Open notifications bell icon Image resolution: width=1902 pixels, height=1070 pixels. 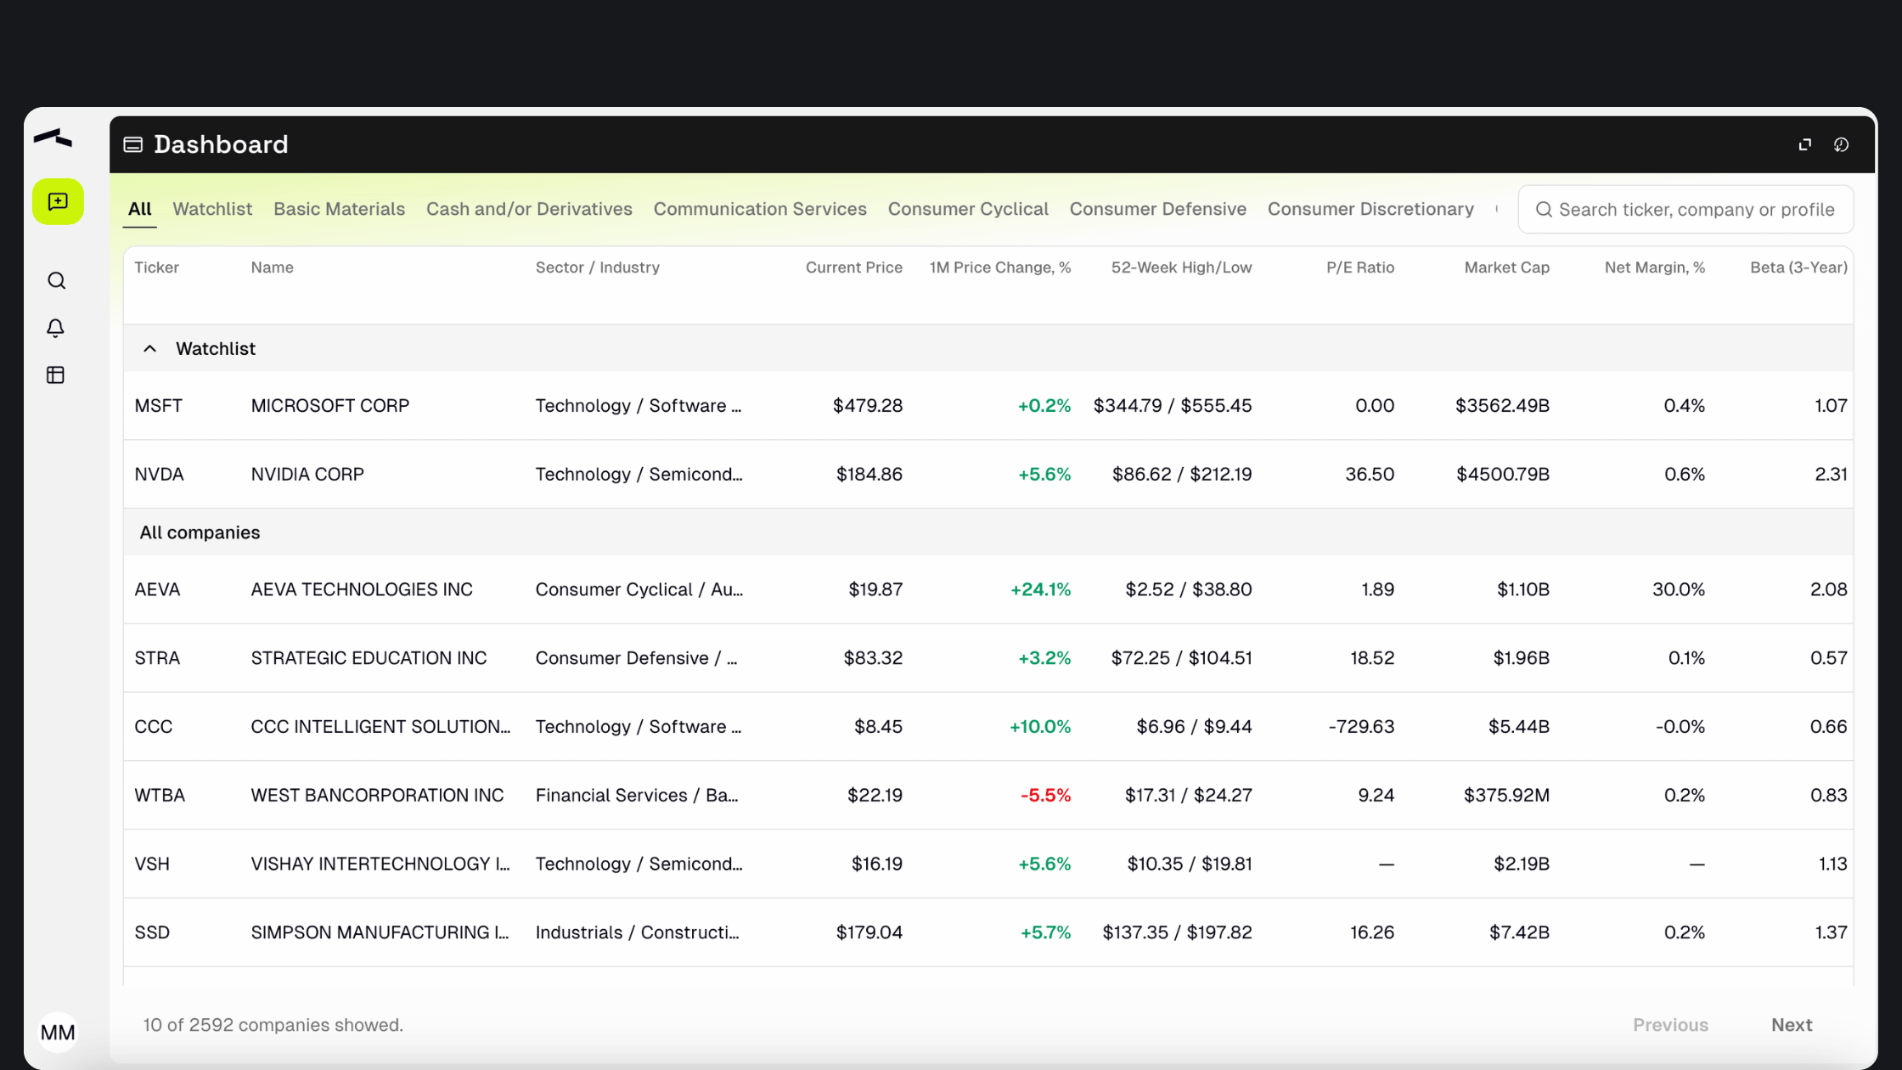[x=56, y=328]
